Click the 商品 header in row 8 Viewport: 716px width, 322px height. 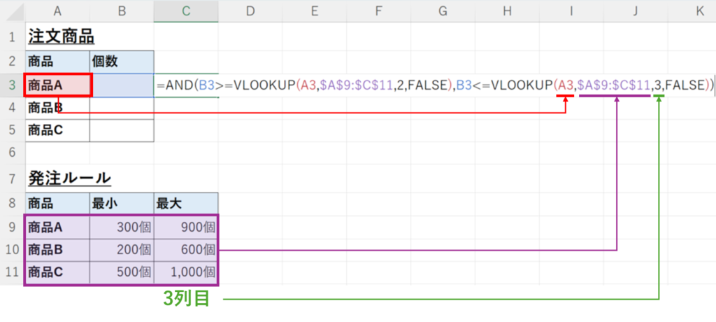click(57, 204)
